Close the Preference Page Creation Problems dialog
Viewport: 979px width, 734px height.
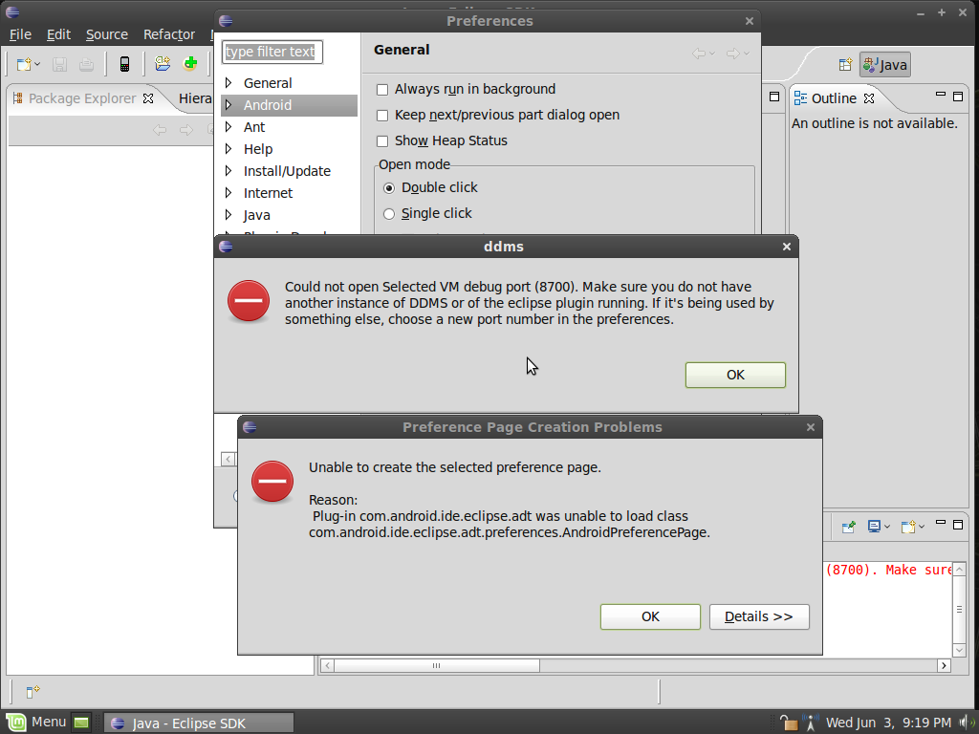[811, 427]
